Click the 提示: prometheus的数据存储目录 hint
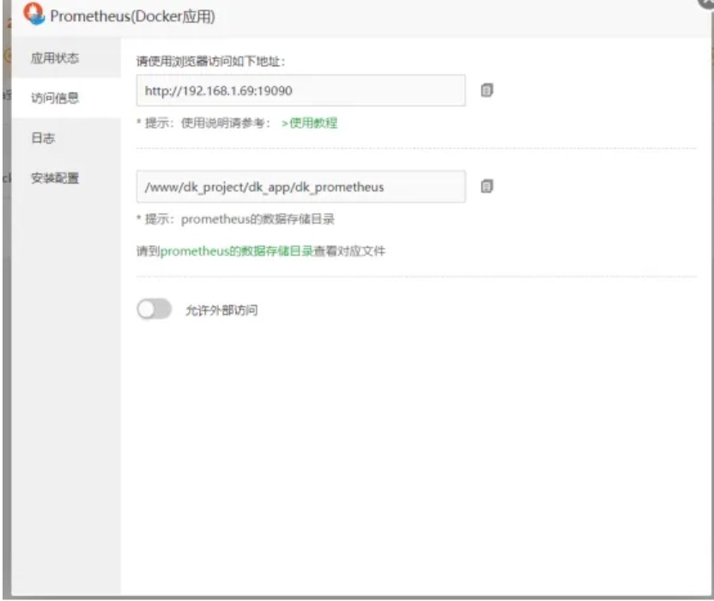Image resolution: width=714 pixels, height=601 pixels. (235, 219)
